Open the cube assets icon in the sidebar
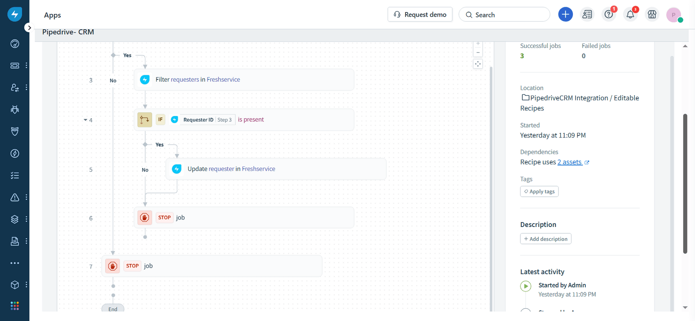The width and height of the screenshot is (695, 321). [x=15, y=285]
